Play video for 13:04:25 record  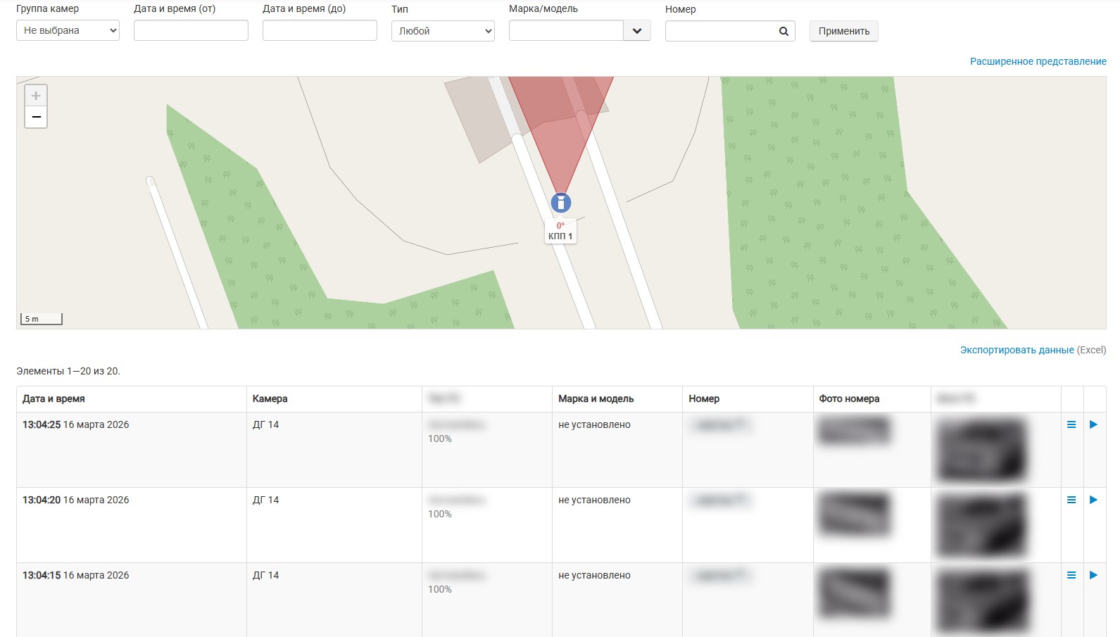pyautogui.click(x=1093, y=424)
